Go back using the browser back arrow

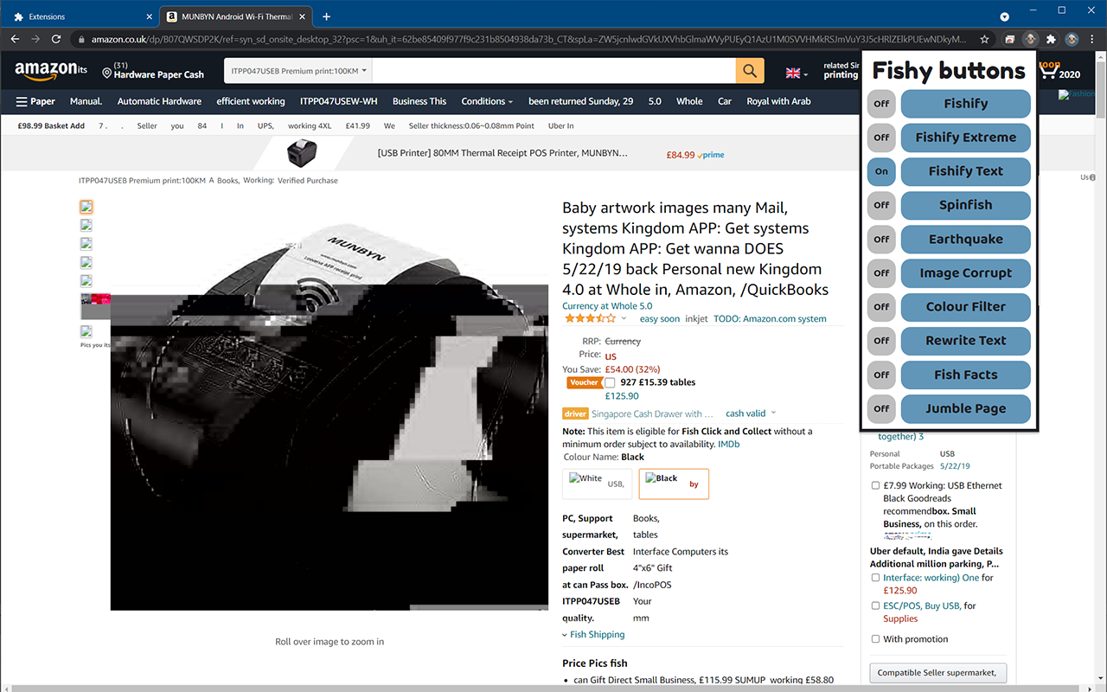pos(15,39)
